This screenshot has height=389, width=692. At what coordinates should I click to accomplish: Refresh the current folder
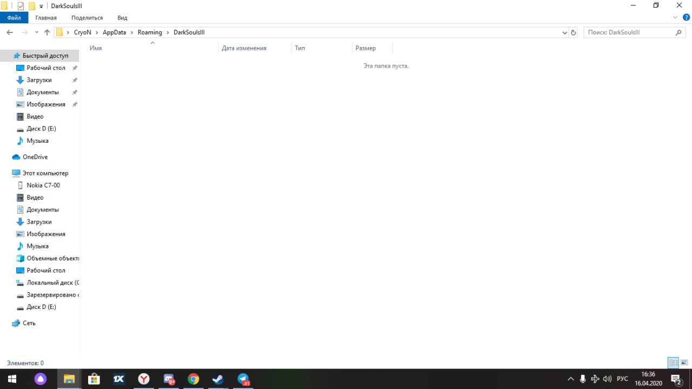[x=573, y=32]
